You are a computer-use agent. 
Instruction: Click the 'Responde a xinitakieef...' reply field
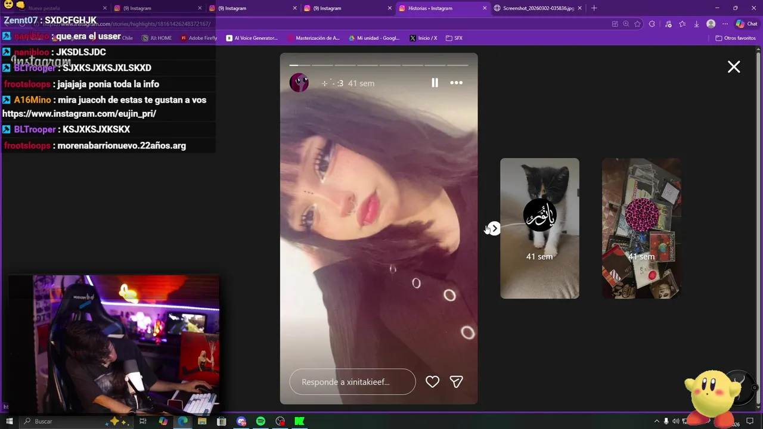point(352,382)
